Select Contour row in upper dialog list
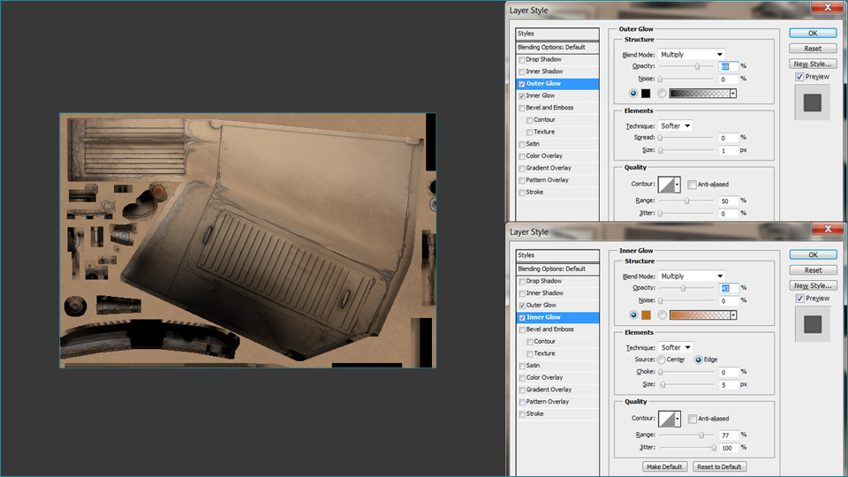848x477 pixels. tap(557, 120)
